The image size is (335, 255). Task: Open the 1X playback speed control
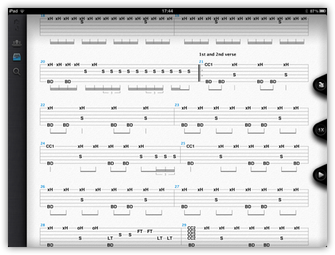click(320, 130)
